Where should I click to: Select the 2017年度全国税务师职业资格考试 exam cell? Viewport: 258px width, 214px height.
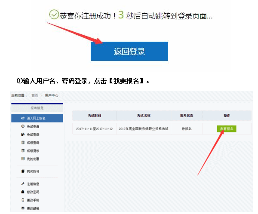(x=143, y=129)
